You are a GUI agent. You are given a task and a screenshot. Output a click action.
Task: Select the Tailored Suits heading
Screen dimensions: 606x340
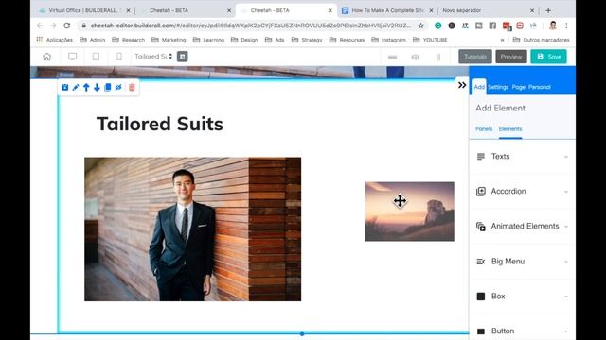[x=160, y=124]
